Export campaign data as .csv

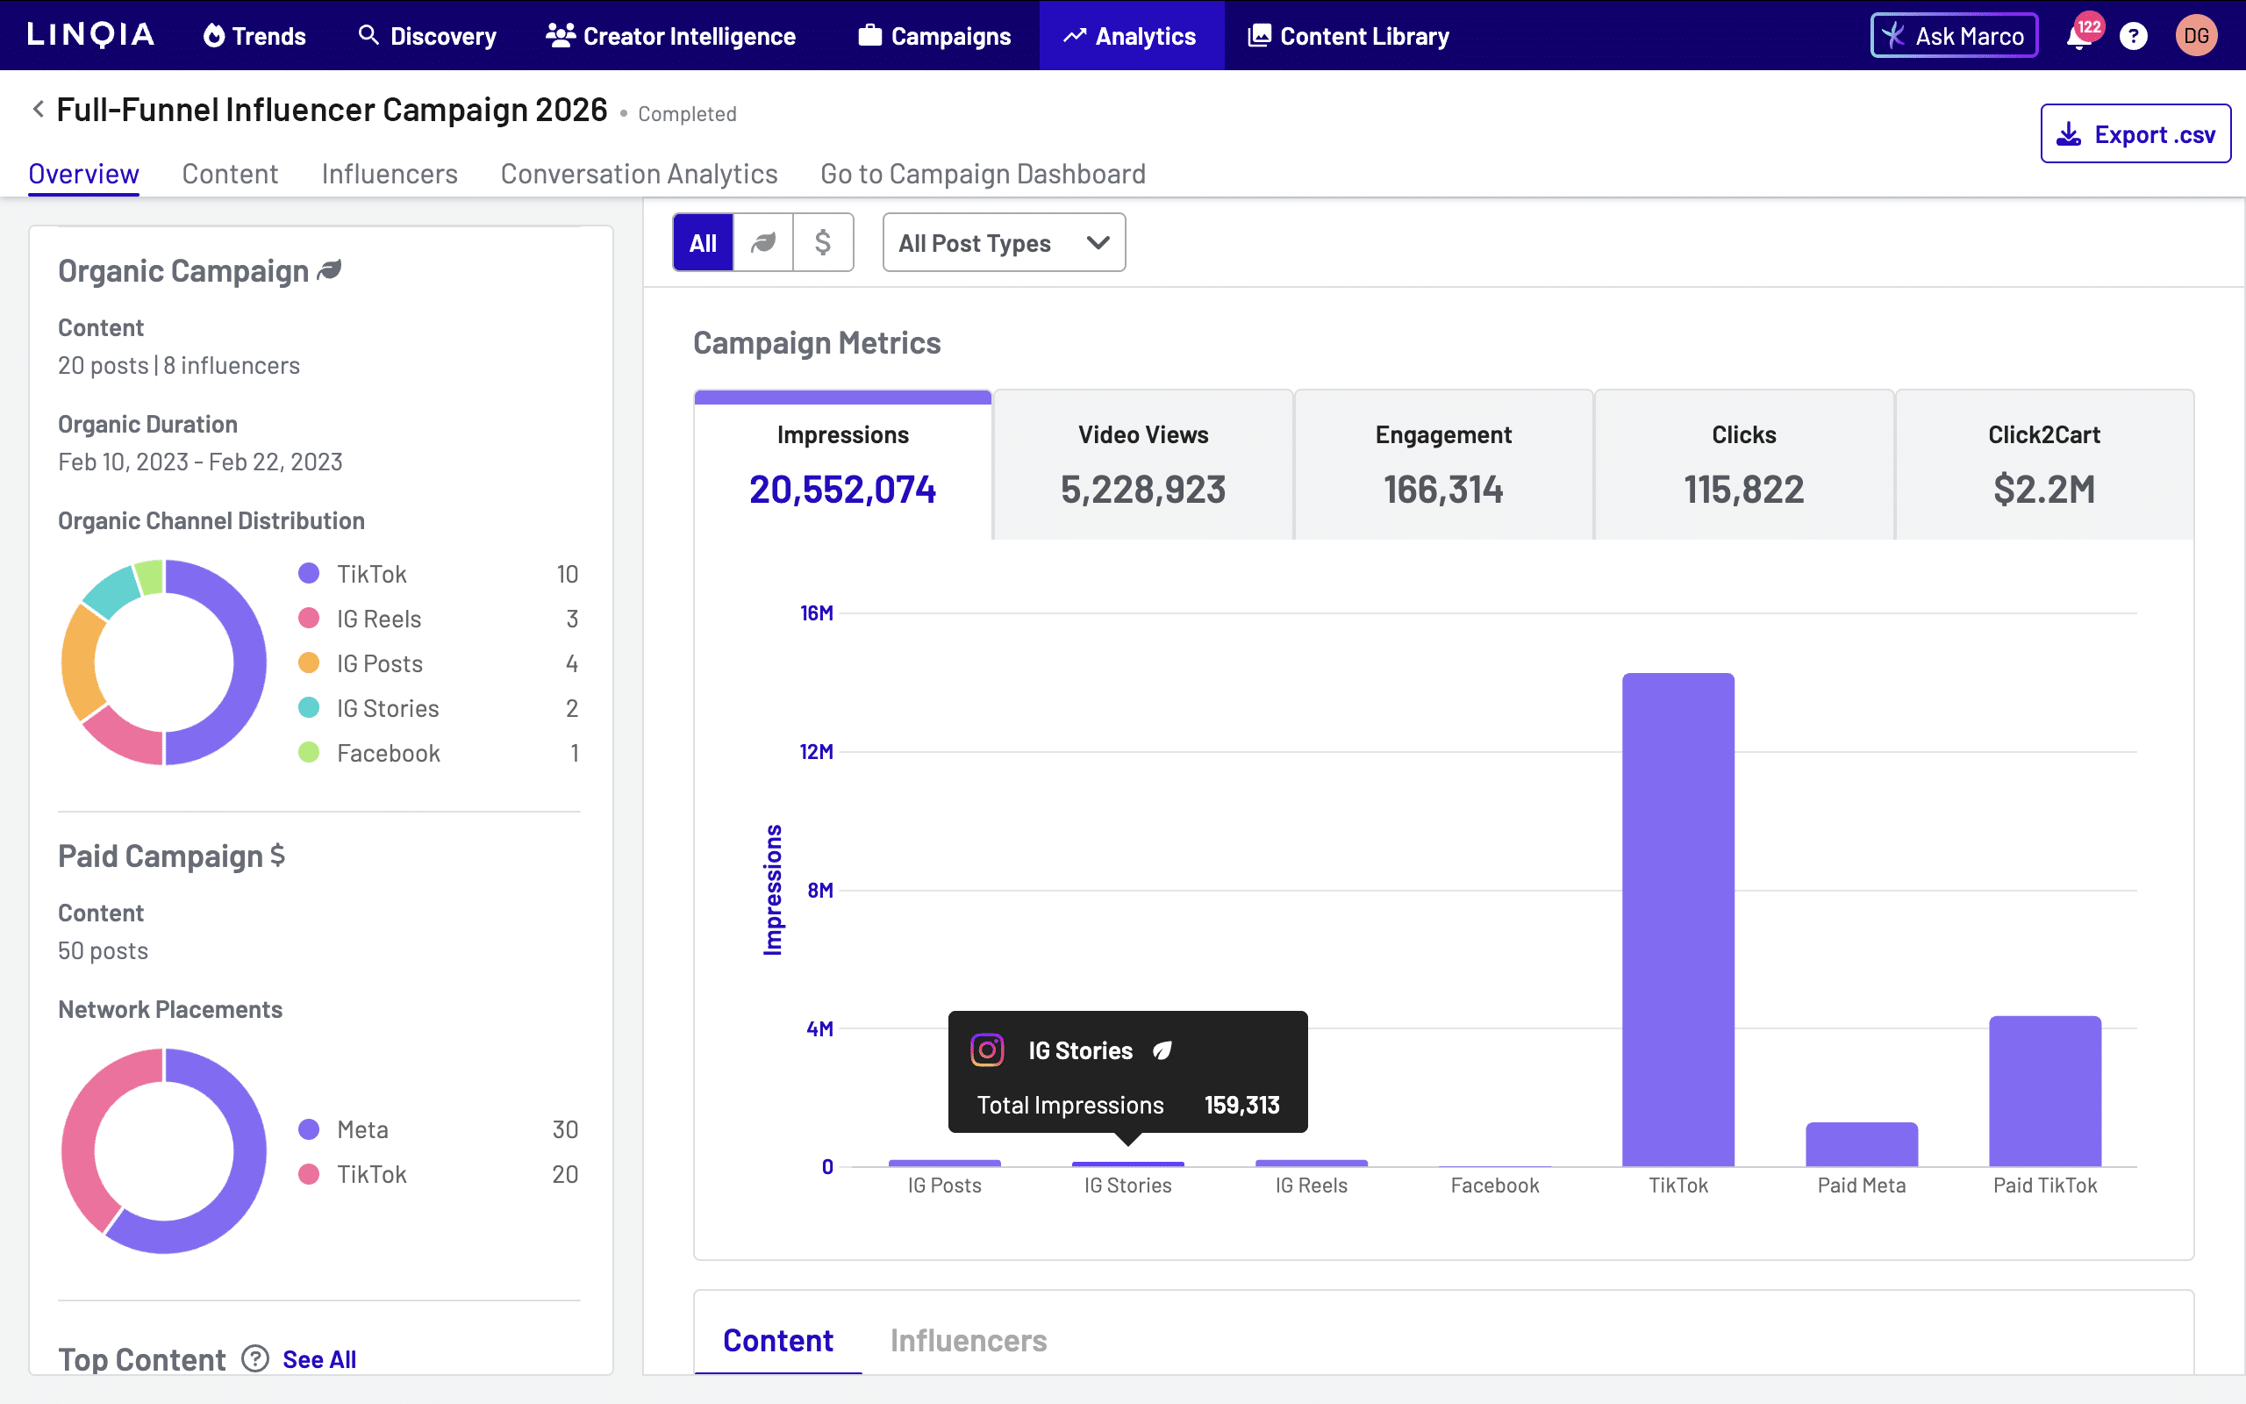(x=2135, y=133)
